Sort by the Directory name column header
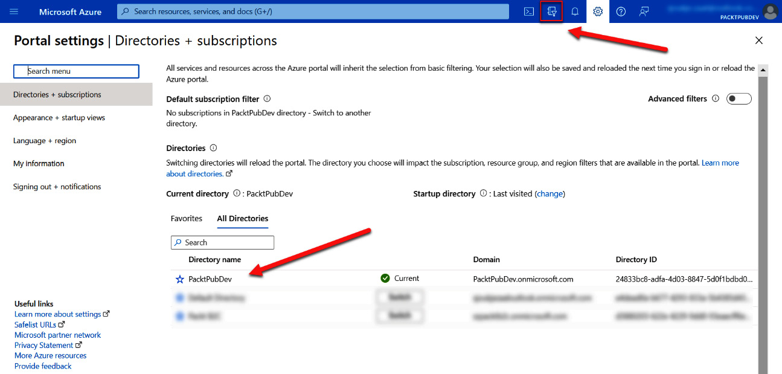Screen dimensions: 782x374 click(215, 260)
